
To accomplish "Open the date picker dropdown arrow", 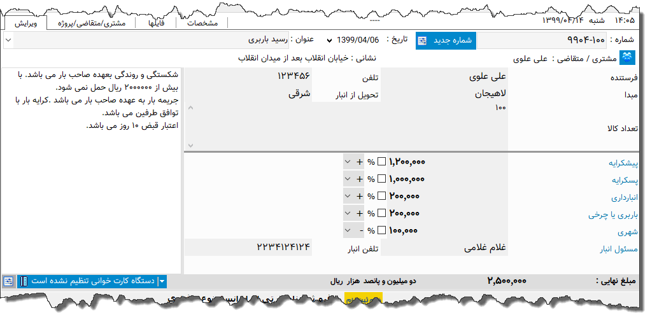I will 329,41.
